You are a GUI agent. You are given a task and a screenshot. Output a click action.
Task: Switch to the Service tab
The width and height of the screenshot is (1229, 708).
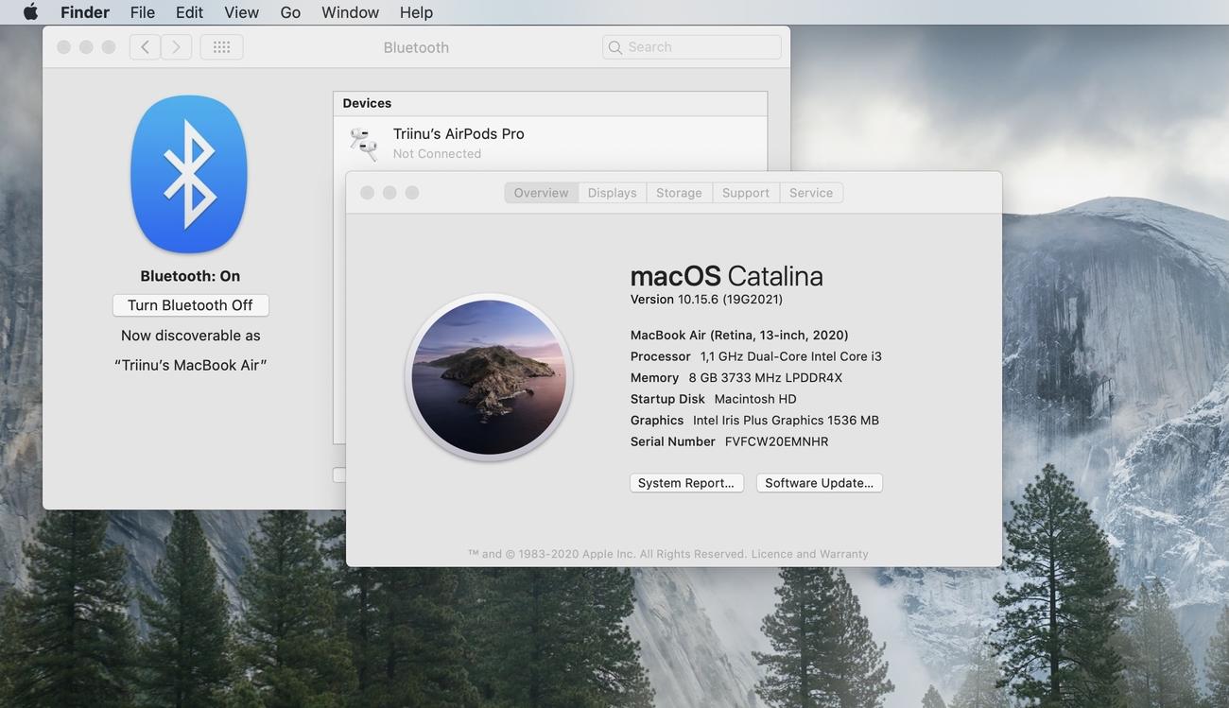(x=811, y=193)
